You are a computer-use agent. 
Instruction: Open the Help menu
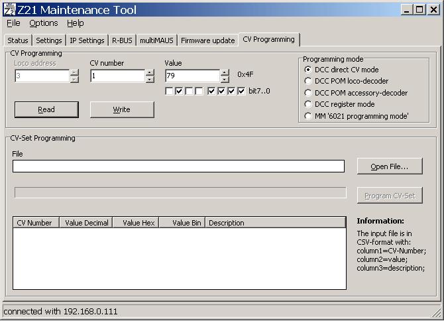(x=75, y=23)
